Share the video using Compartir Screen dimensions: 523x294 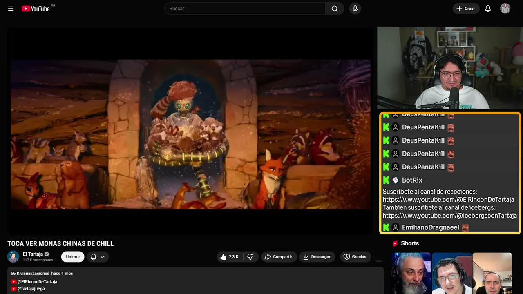(279, 257)
